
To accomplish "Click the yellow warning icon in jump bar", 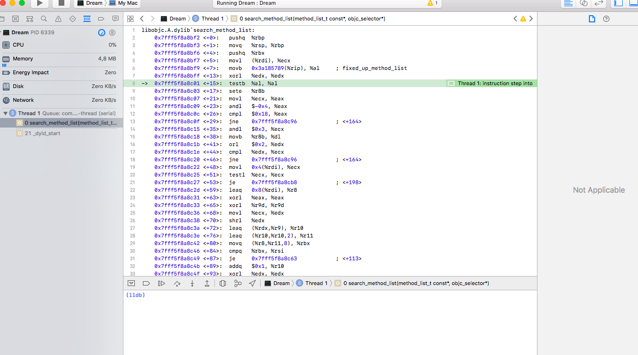I will point(523,19).
